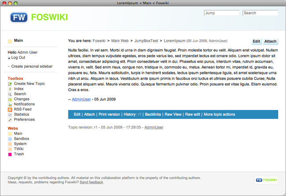Click Admin User name in greeting

coord(27,52)
